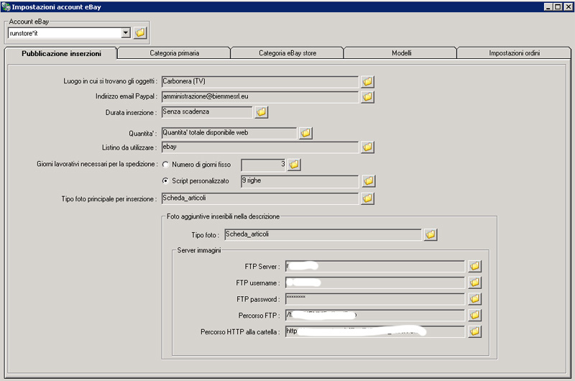Switch to Pubblicazione inserzioni tab

point(61,53)
